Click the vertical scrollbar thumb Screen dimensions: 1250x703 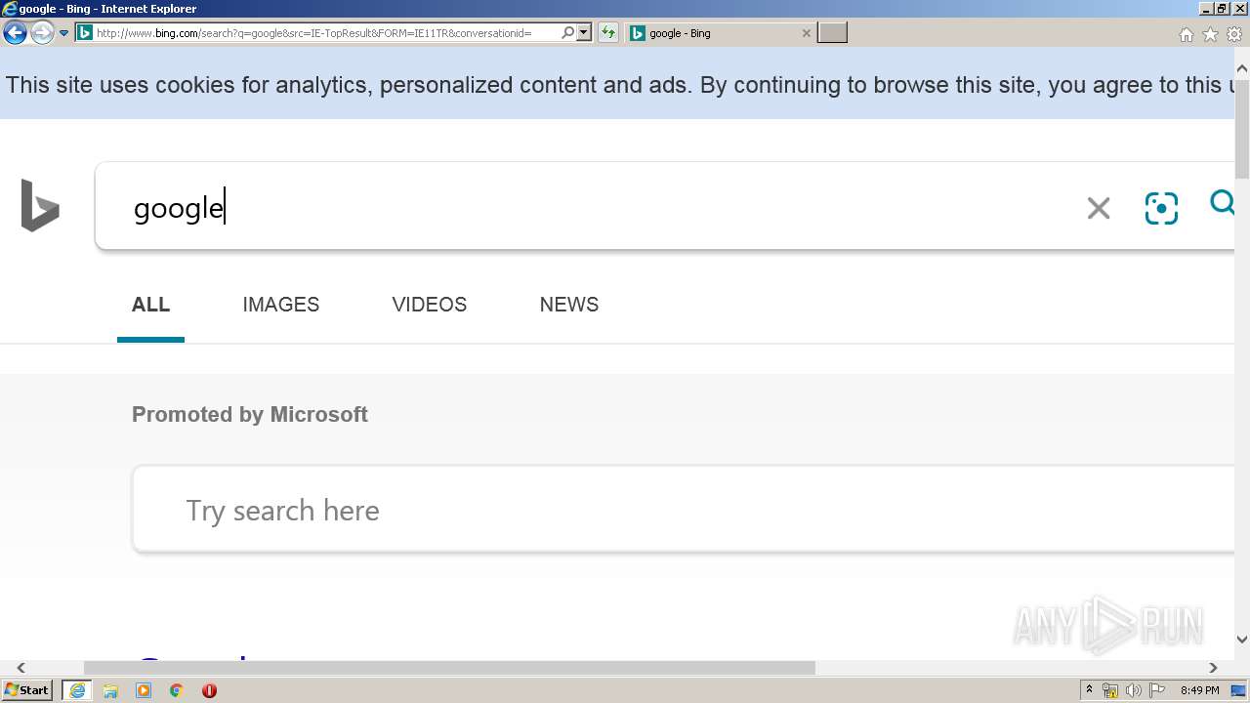pyautogui.click(x=1242, y=129)
